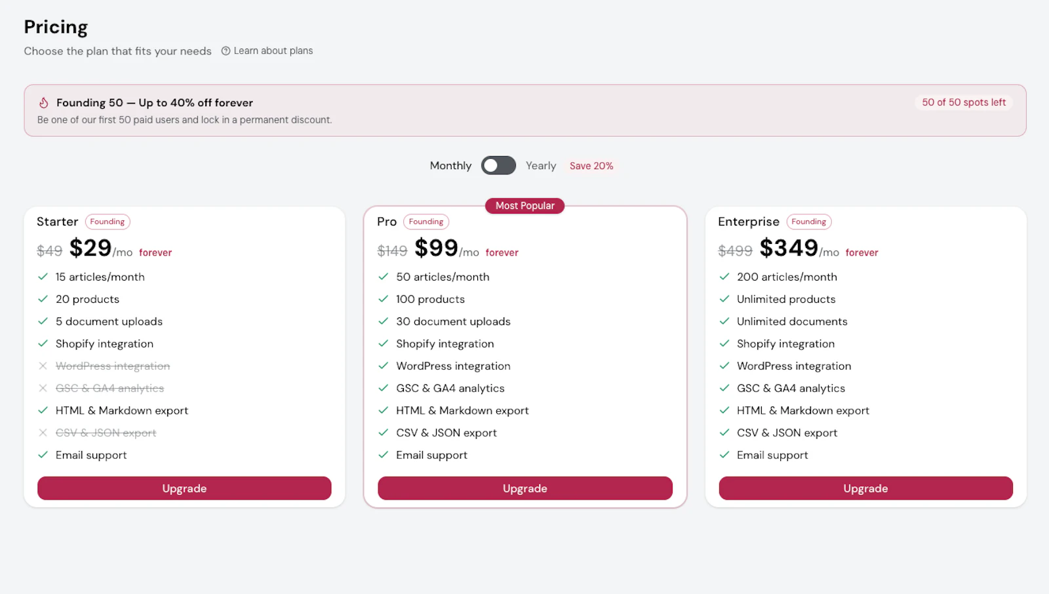This screenshot has width=1049, height=594.
Task: Click the X icon beside Starter's GSC & GA4 analytics
Action: click(43, 388)
